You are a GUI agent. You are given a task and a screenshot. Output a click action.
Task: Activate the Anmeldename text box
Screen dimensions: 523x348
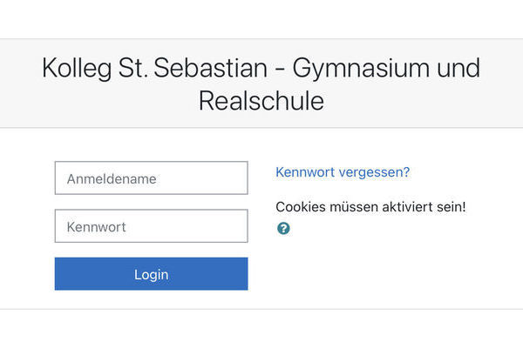click(x=151, y=179)
